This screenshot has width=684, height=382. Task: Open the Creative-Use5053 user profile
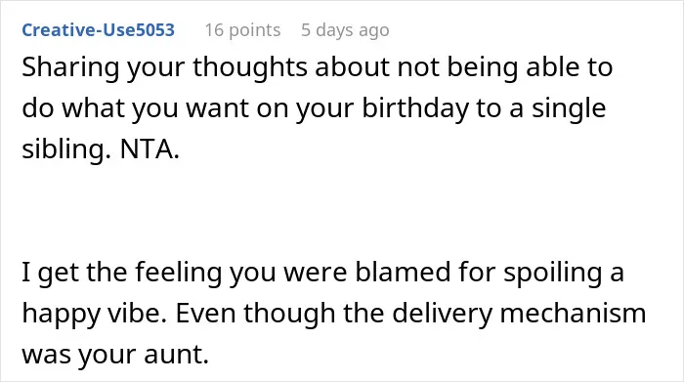(98, 30)
